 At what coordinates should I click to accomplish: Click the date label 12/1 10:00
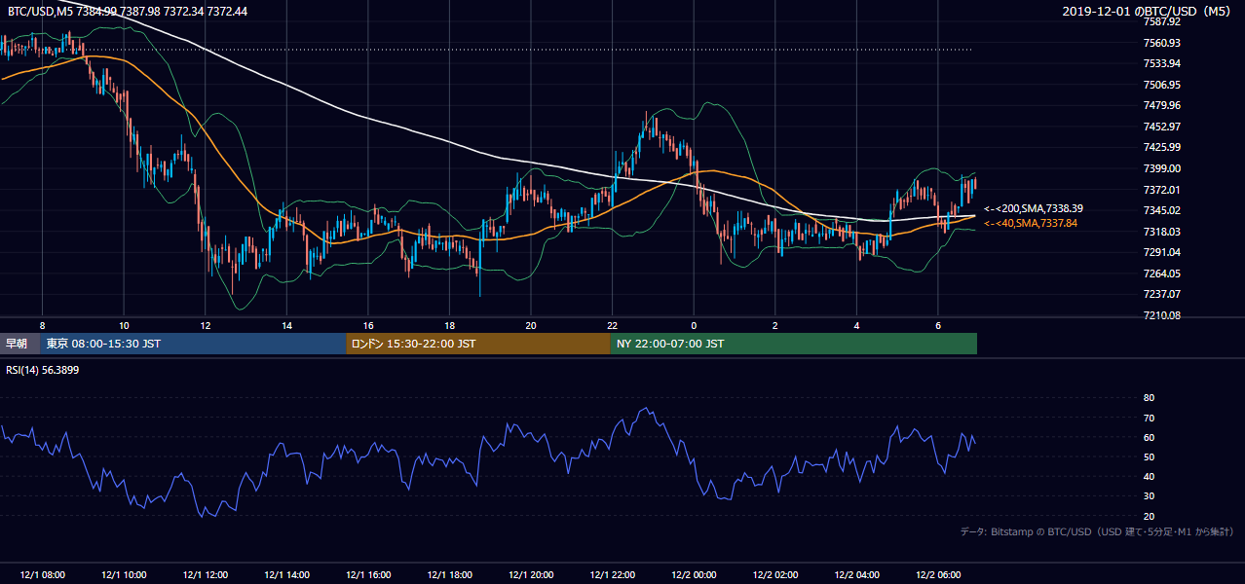click(124, 575)
